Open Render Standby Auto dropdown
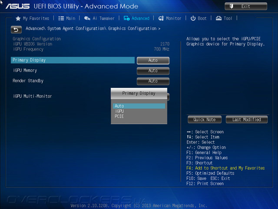 [x=153, y=81]
